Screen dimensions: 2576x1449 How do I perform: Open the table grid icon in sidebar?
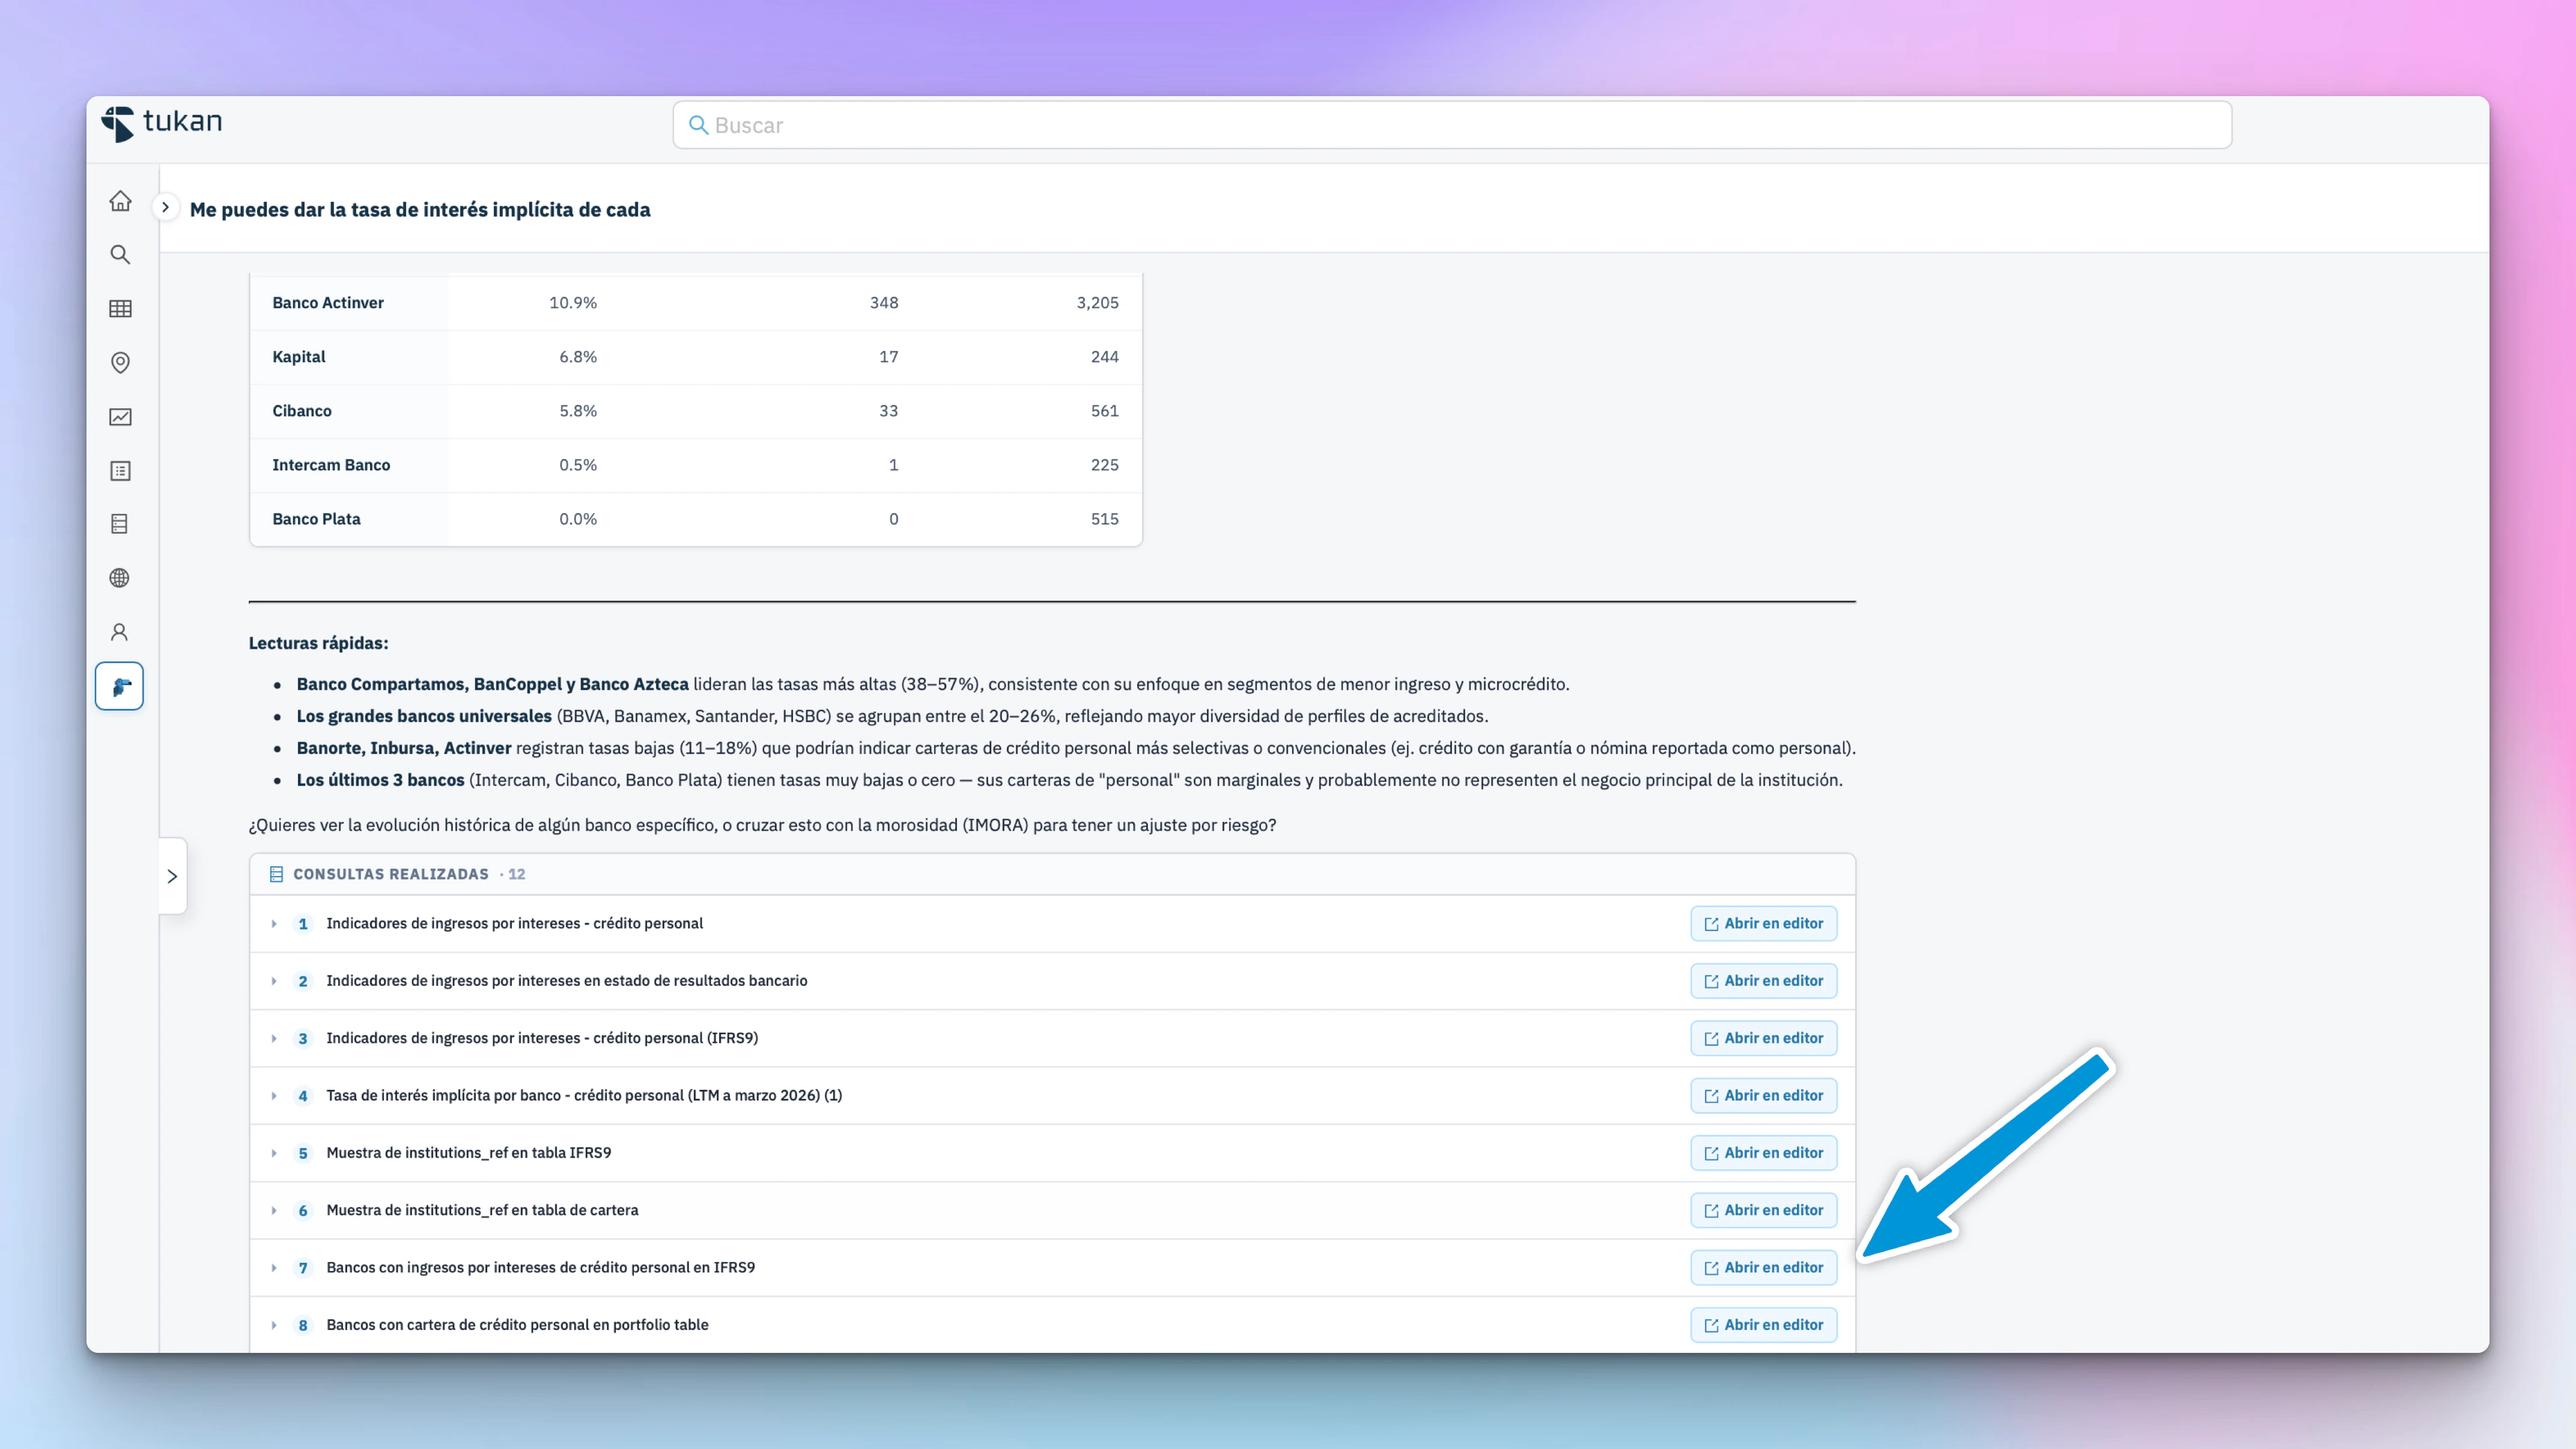click(x=120, y=309)
